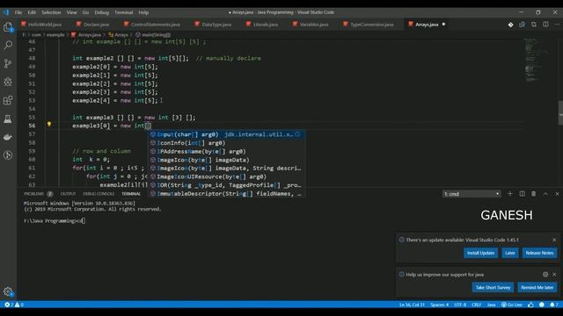Open the Explorer view in activity bar
Screen dimensions: 563x316
8,27
